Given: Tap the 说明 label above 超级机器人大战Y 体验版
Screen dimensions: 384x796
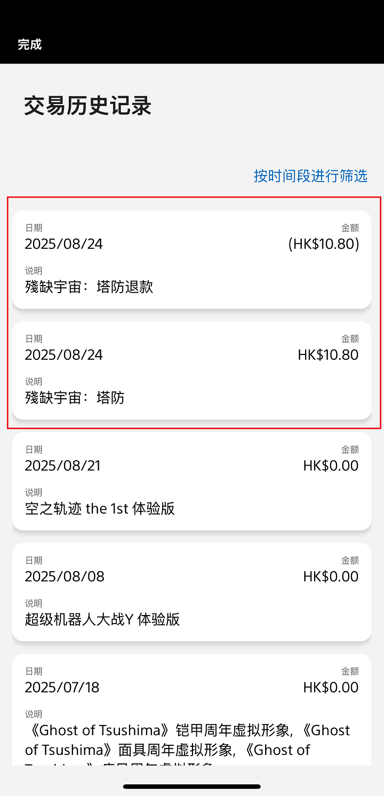Looking at the screenshot, I should point(34,603).
